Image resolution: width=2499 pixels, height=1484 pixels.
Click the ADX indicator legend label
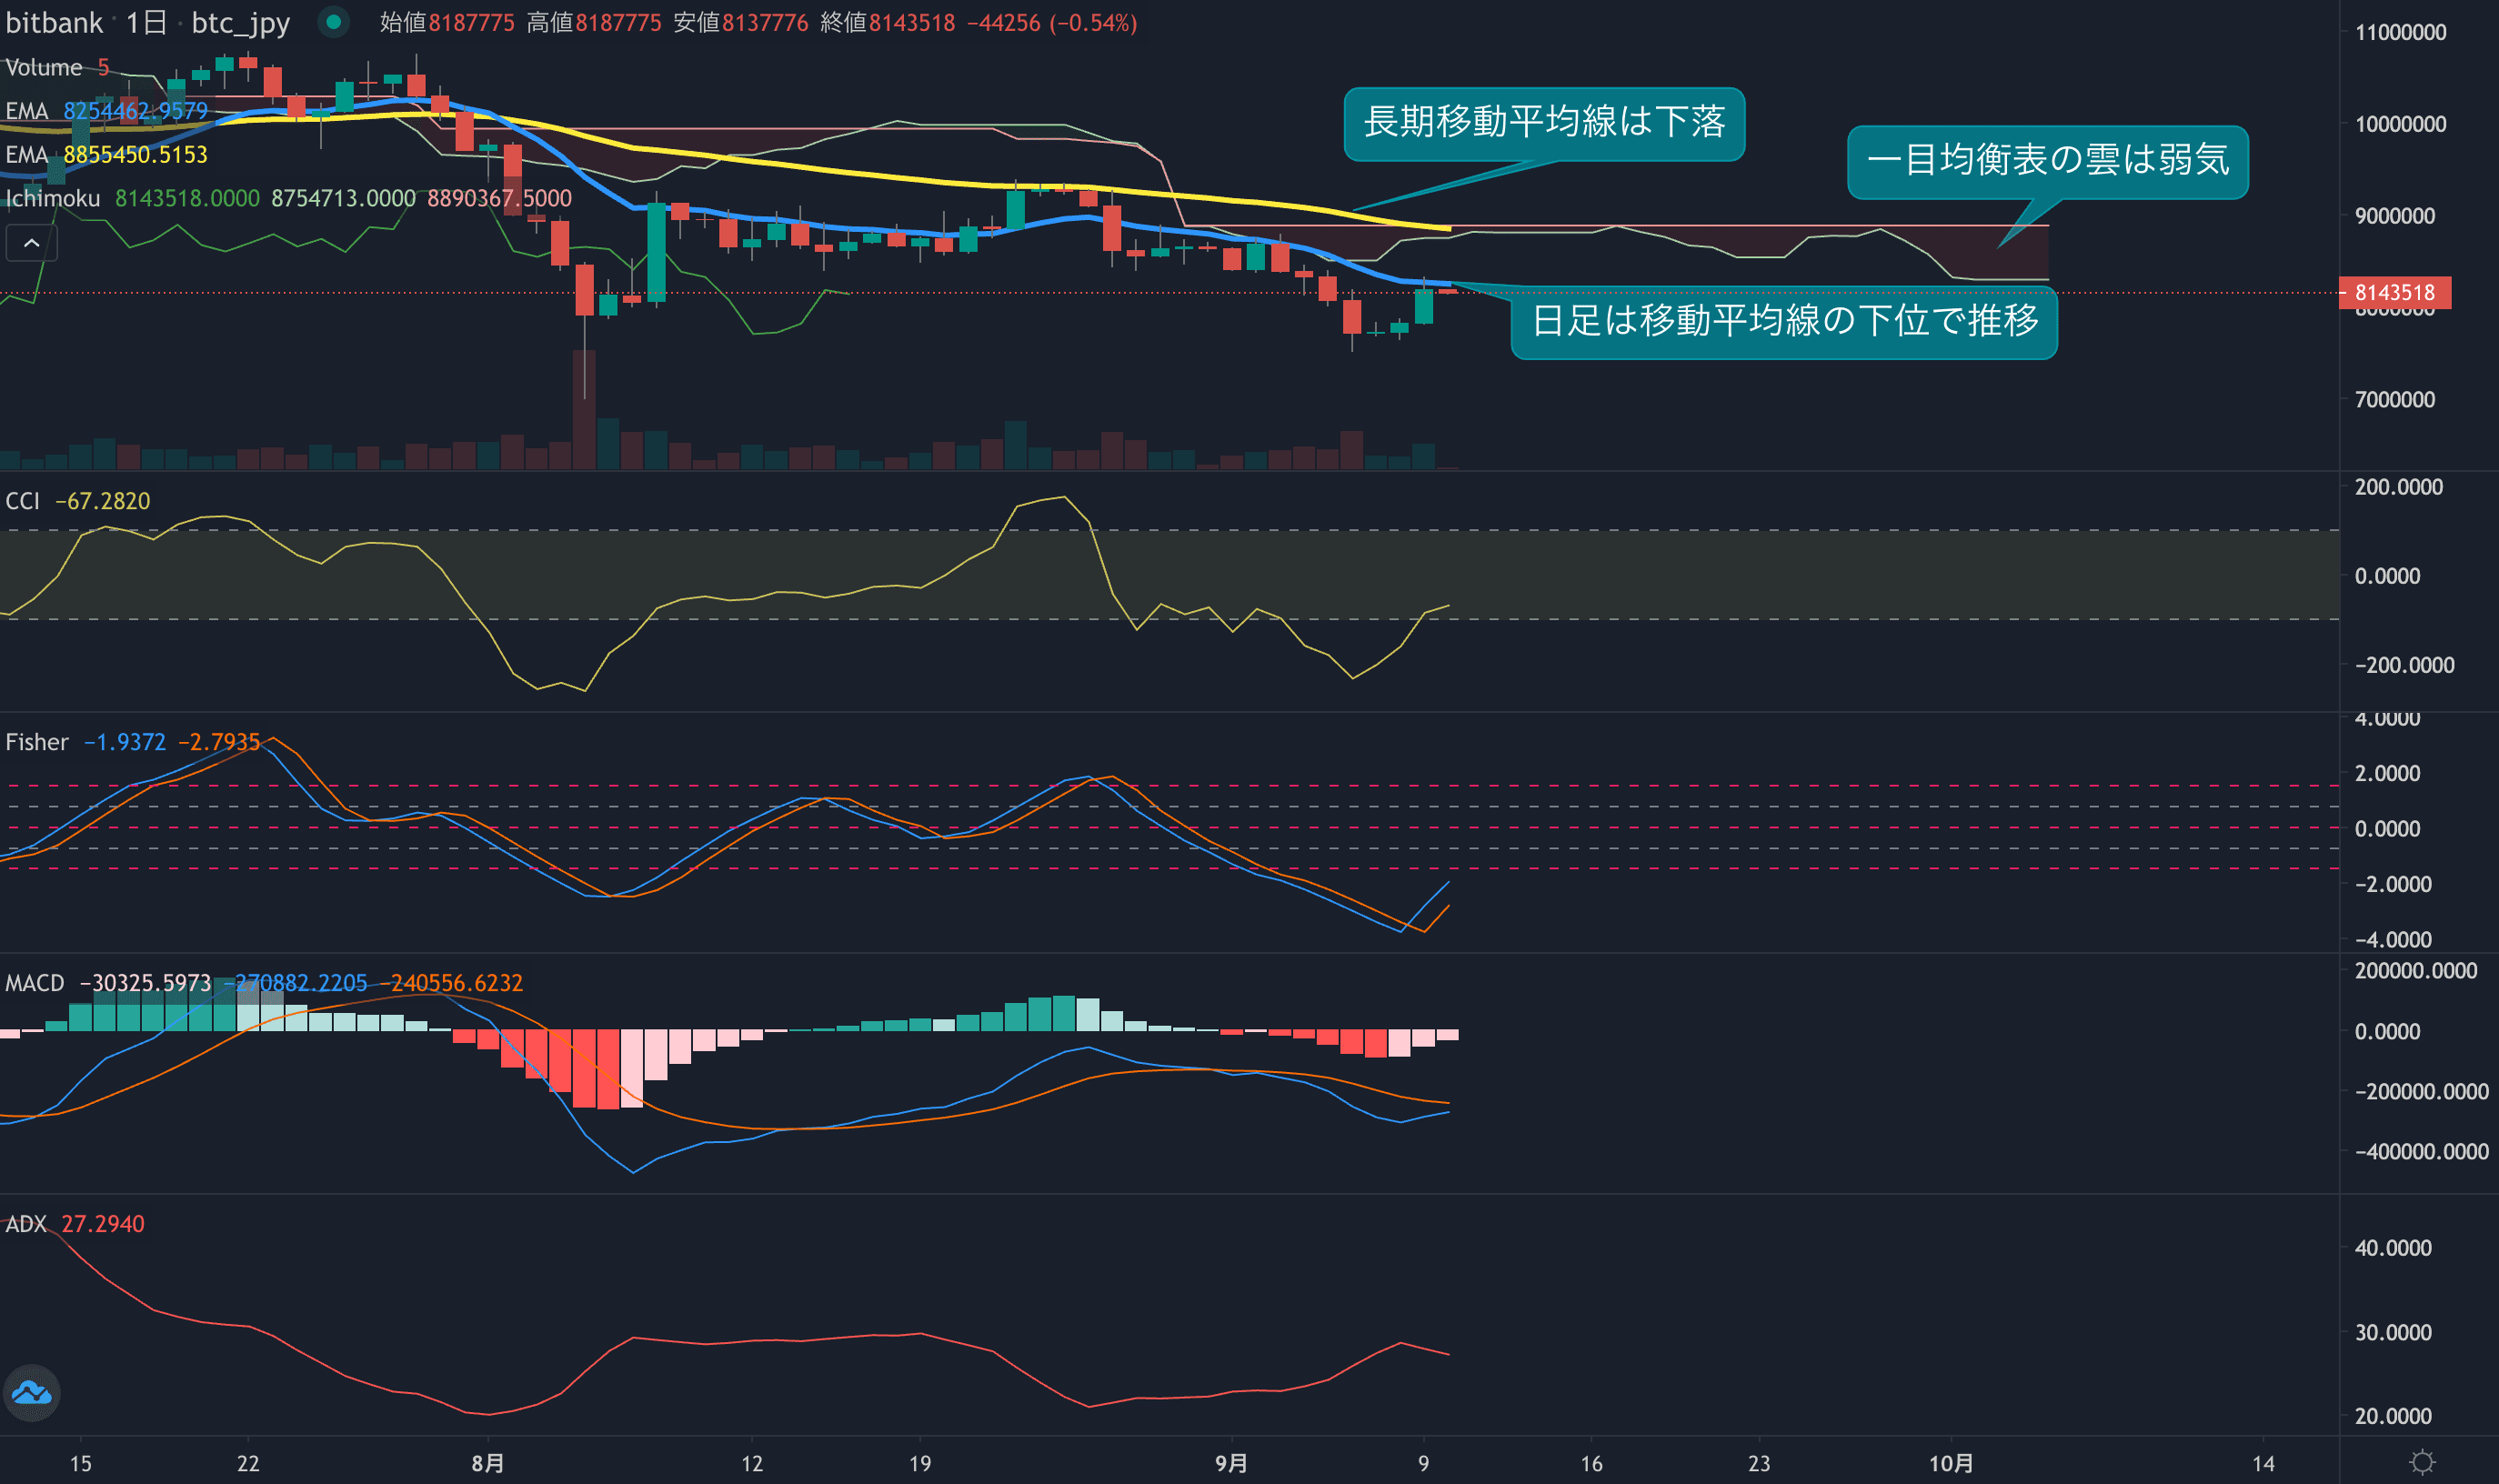click(x=26, y=1224)
